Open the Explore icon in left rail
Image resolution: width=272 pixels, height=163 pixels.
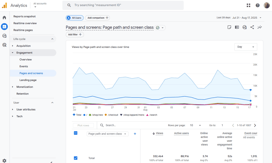tap(4, 36)
